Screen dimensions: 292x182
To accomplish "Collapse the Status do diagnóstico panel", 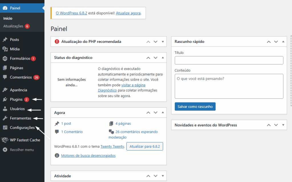I will (163, 58).
